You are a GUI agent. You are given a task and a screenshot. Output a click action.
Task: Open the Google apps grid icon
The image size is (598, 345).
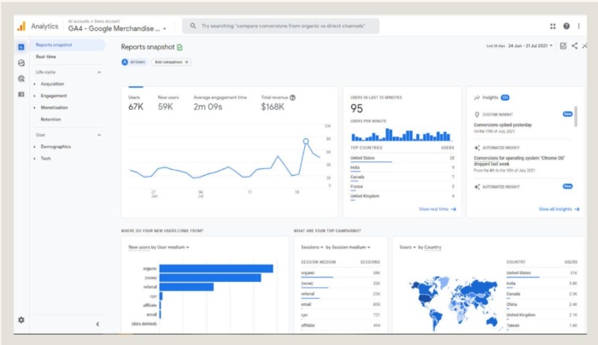[553, 26]
